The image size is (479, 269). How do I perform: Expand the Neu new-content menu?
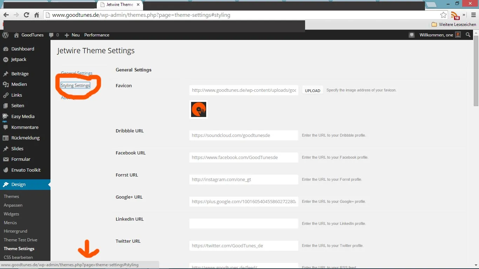coord(72,35)
